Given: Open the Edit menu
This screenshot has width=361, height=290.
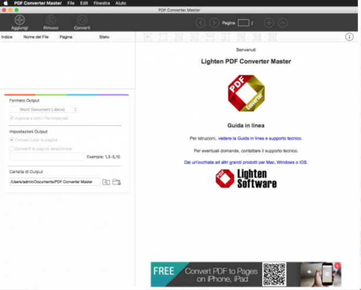Looking at the screenshot, I should [x=84, y=3].
